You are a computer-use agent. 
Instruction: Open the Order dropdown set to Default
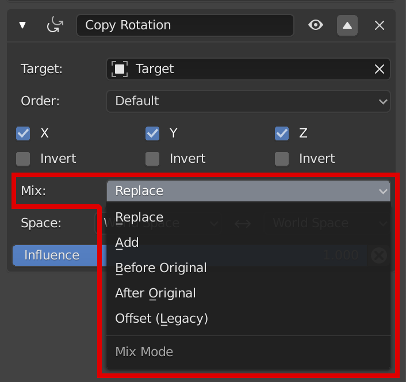tap(248, 101)
